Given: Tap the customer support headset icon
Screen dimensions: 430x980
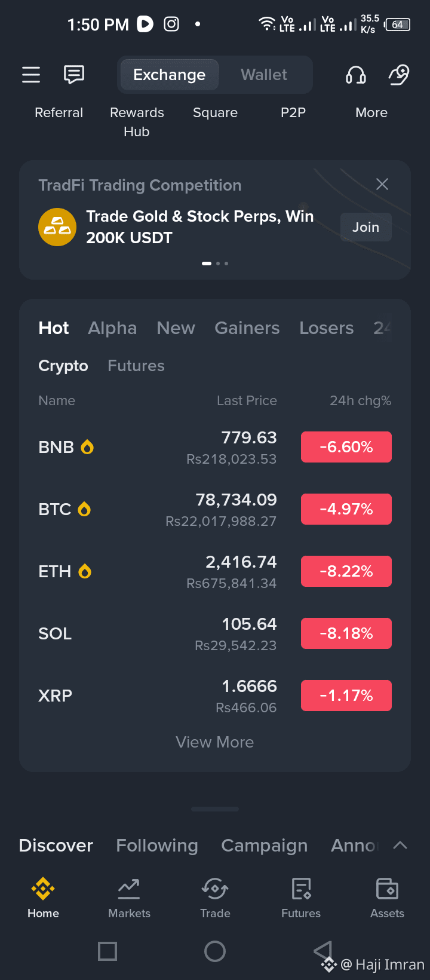Looking at the screenshot, I should point(356,75).
